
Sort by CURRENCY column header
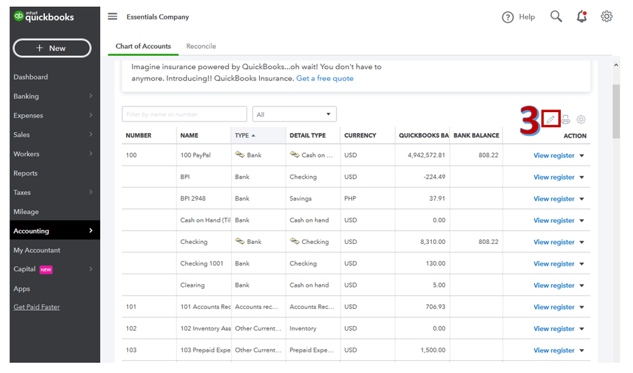tap(360, 136)
